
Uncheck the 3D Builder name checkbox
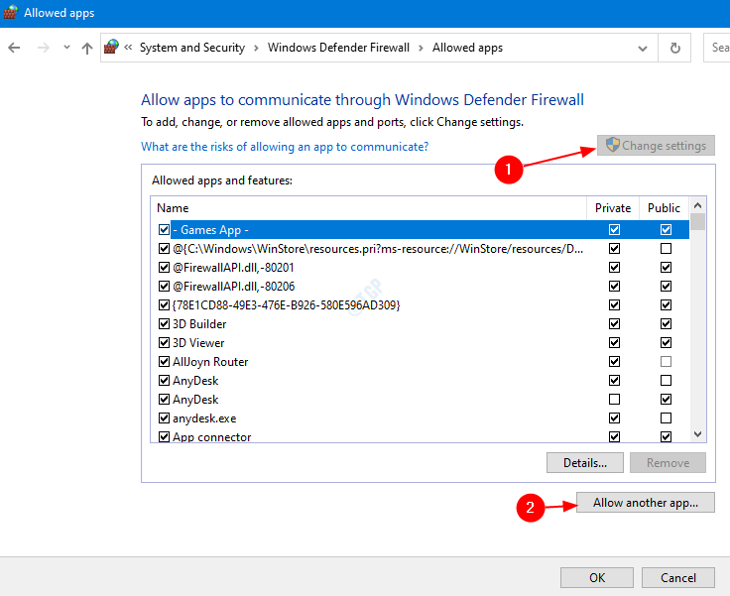(x=165, y=324)
